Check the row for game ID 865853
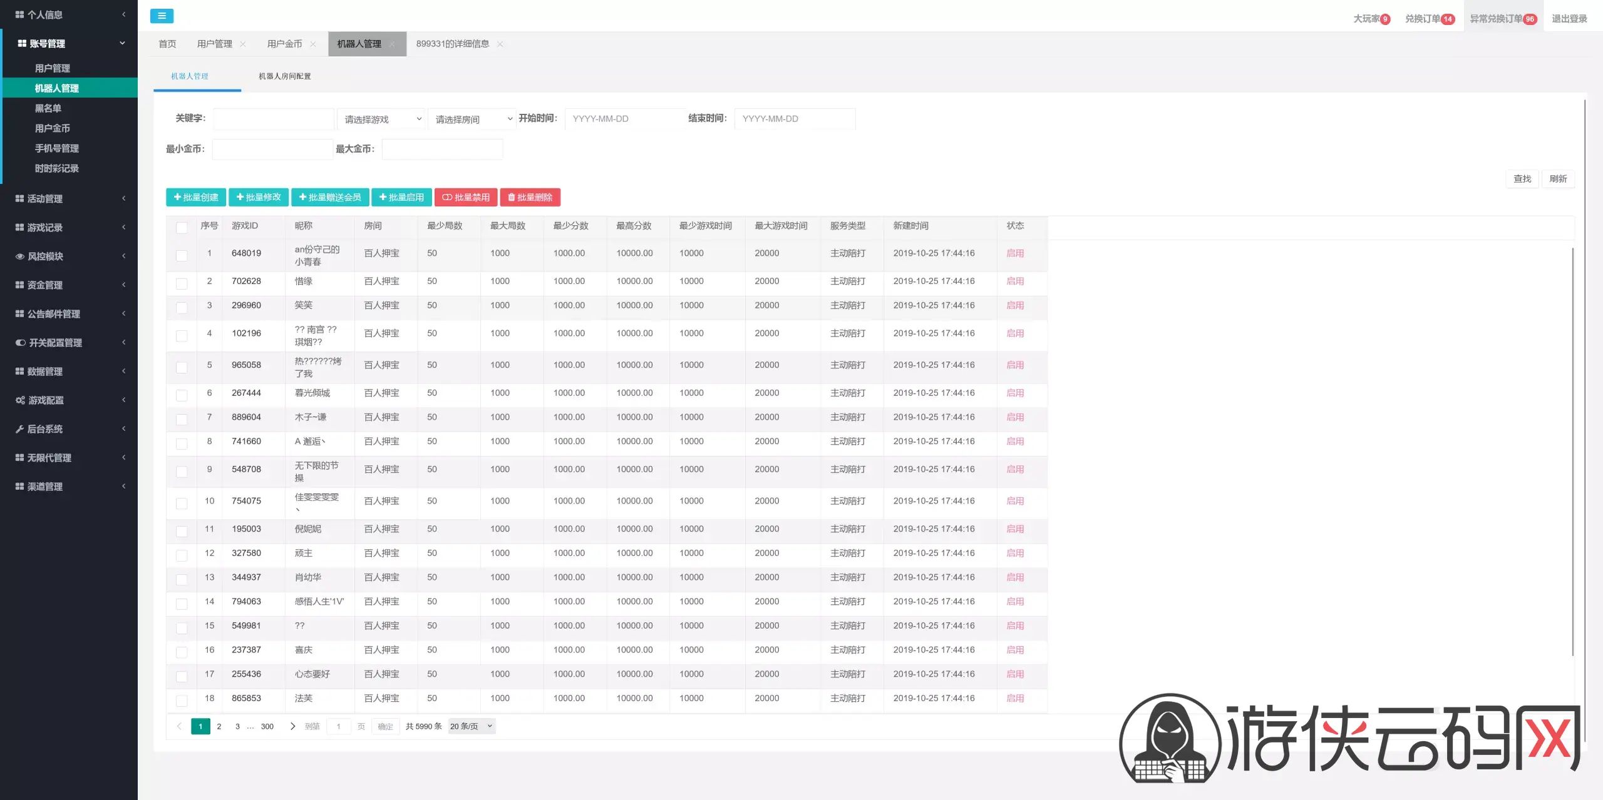This screenshot has width=1603, height=800. (x=182, y=701)
